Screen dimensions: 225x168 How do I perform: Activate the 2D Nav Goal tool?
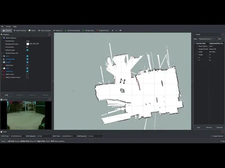point(88,30)
